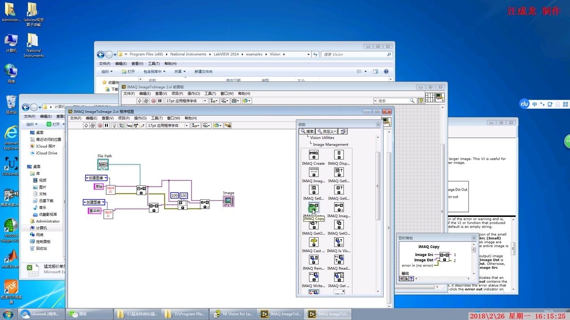Viewport: 570px width, 320px height.
Task: Click 包含到库中 in Vision explorer window
Action: pos(154,72)
